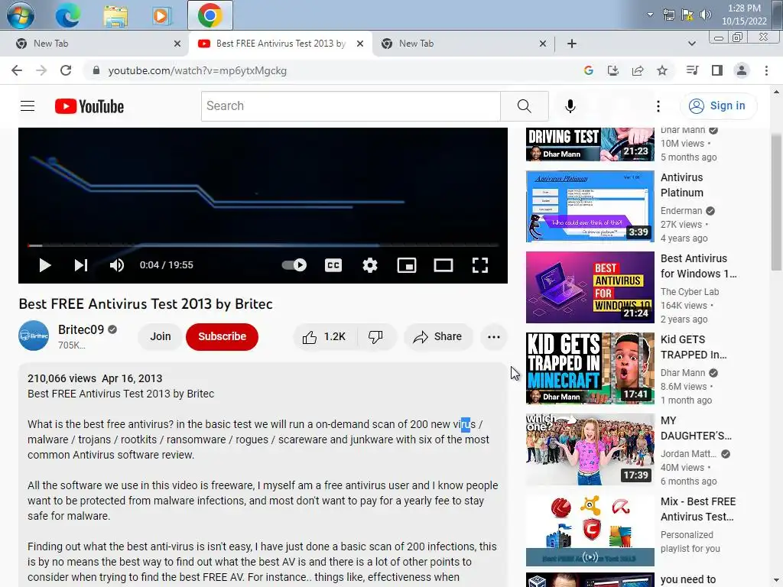Viewport: 783px width, 587px height.
Task: Toggle closed captions
Action: click(333, 265)
